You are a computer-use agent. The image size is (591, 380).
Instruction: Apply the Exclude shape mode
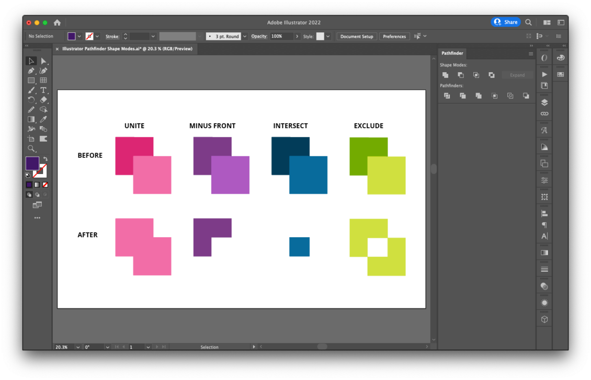click(492, 75)
